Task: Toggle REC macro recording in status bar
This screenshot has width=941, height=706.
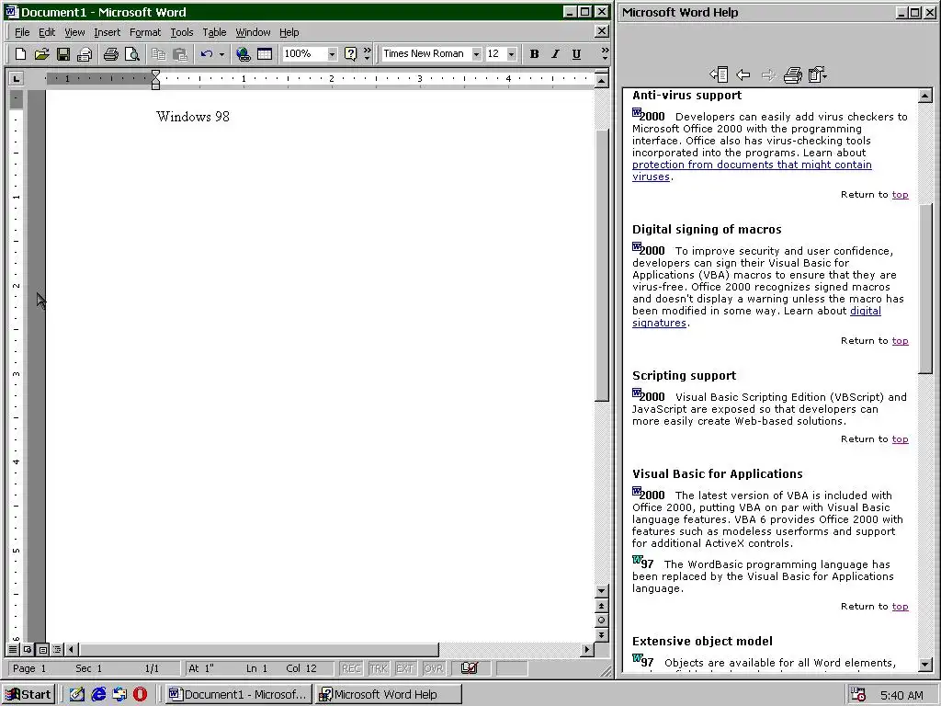Action: click(351, 668)
